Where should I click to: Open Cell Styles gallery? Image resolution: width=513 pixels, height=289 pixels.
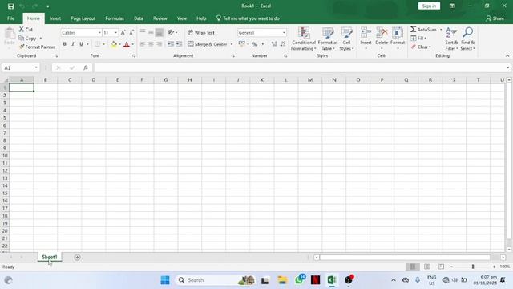346,39
